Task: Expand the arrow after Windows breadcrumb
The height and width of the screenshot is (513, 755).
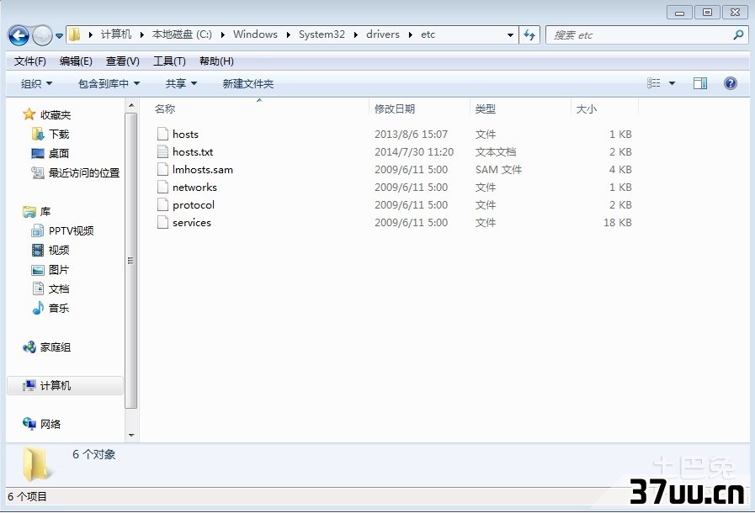Action: click(288, 34)
